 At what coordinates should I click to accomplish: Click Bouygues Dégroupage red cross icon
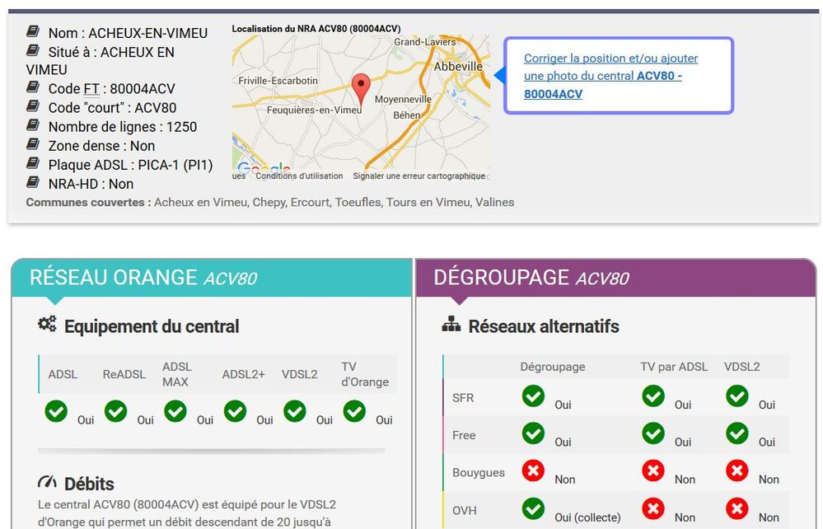533,470
